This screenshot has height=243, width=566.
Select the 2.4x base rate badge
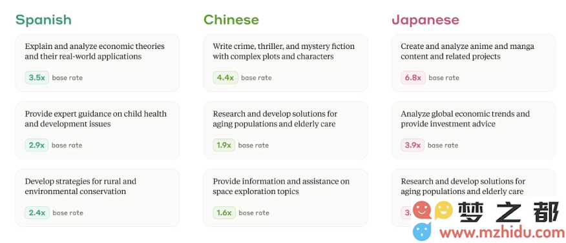click(x=37, y=213)
